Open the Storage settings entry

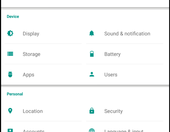pyautogui.click(x=43, y=54)
